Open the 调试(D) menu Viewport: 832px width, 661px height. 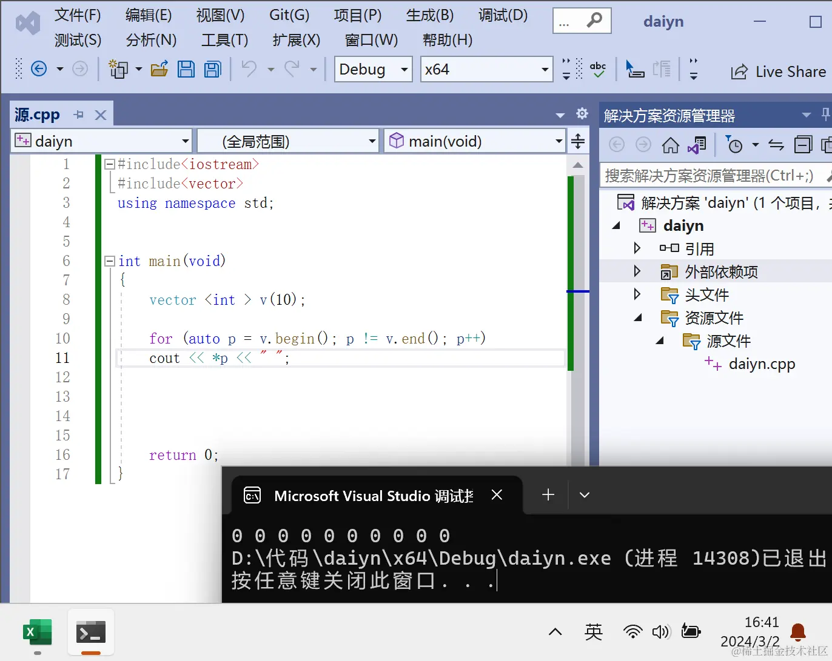pyautogui.click(x=503, y=15)
